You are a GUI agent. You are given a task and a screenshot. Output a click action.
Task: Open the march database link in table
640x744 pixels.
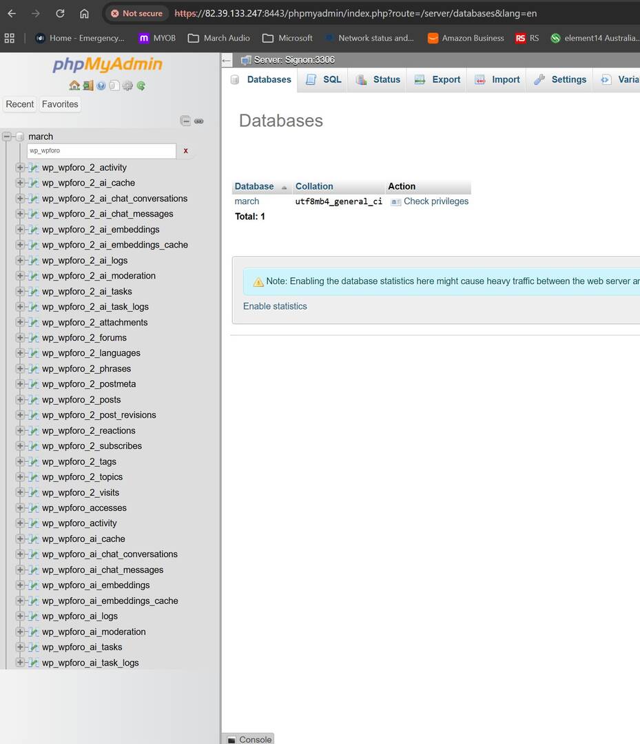[x=247, y=201]
